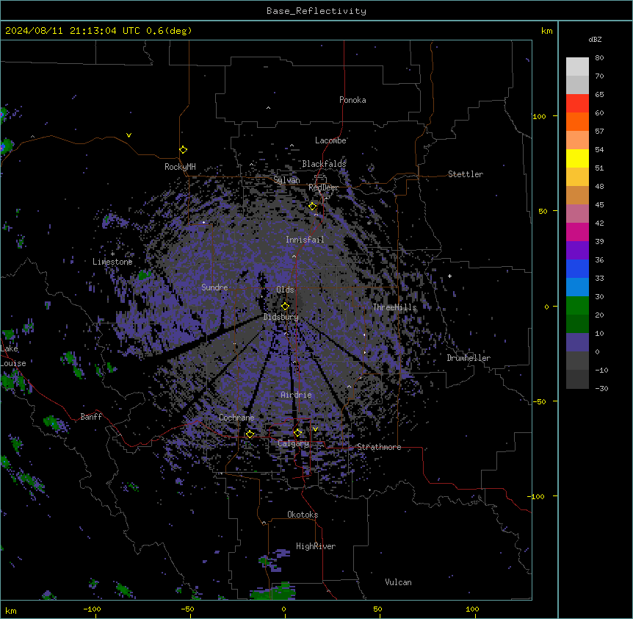Select the yellow diamond marker between Olds and Didsbury

(x=286, y=307)
